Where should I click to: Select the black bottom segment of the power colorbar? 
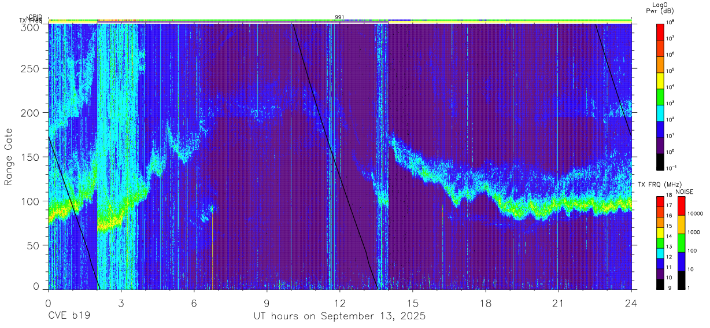pyautogui.click(x=660, y=161)
